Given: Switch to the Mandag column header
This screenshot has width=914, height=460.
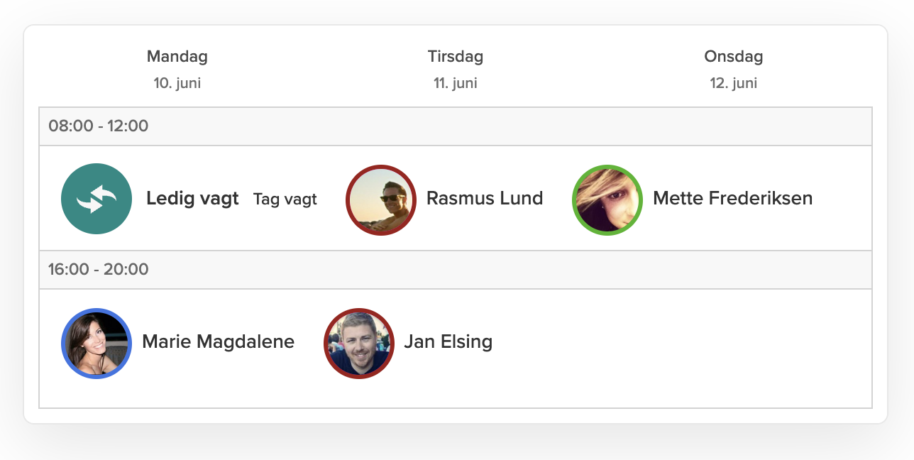Looking at the screenshot, I should (177, 56).
